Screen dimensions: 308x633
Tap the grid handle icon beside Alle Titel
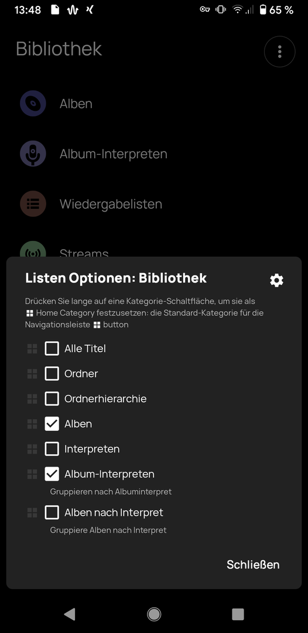click(x=32, y=349)
